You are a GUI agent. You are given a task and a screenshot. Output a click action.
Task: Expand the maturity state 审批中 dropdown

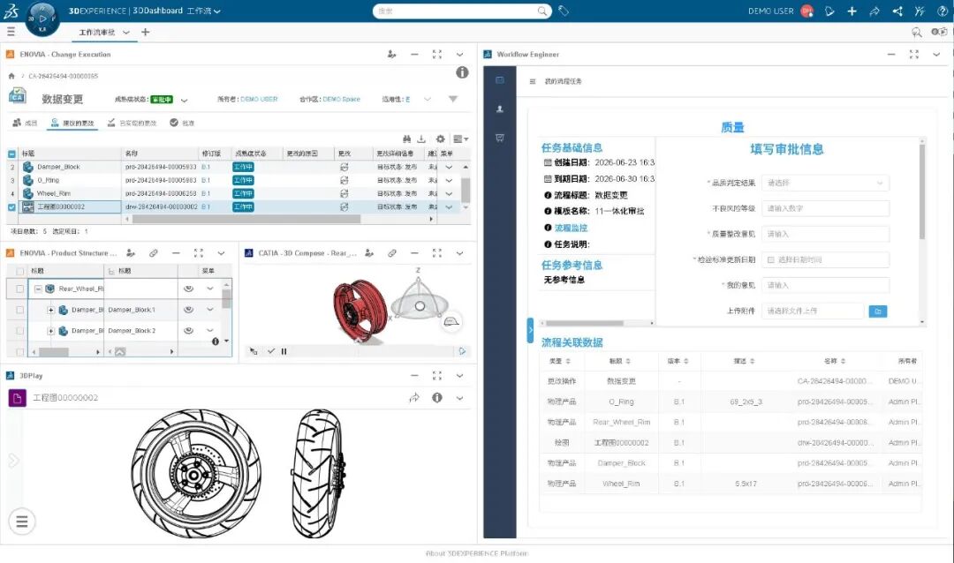(x=185, y=100)
